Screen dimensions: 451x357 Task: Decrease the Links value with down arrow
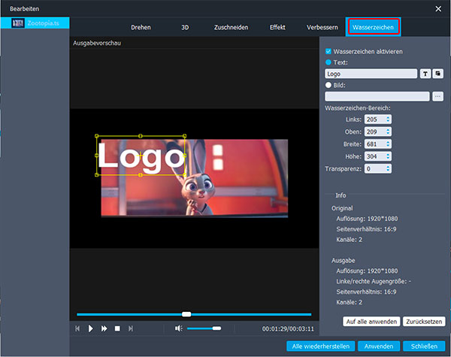[x=388, y=121]
